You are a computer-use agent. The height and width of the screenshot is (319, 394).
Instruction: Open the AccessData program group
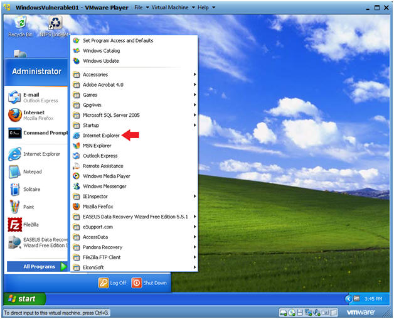pyautogui.click(x=134, y=237)
